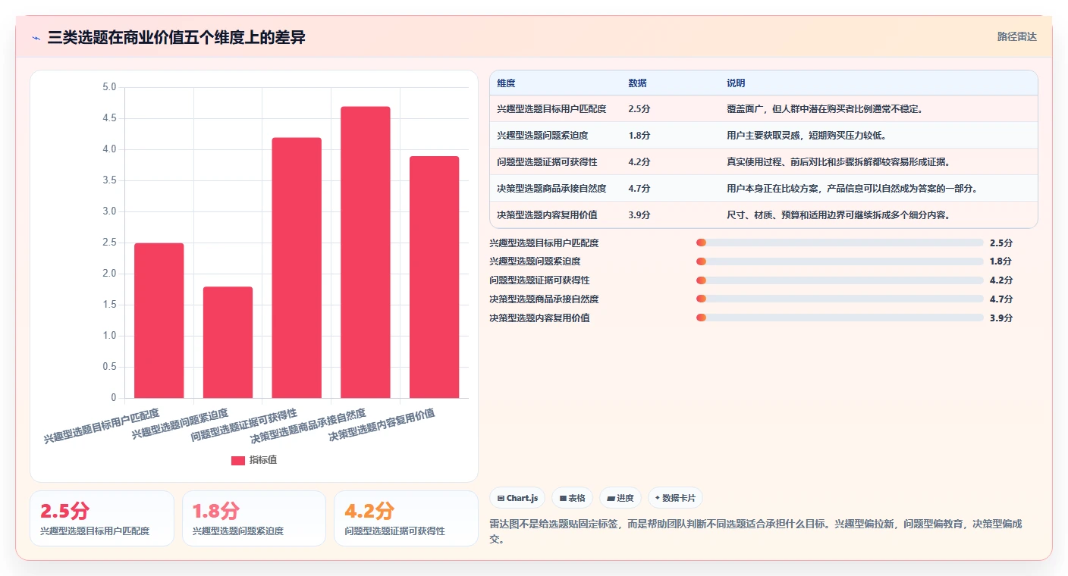Click the 2.5 bar for 兴趣型选题目标用户匹配度
The width and height of the screenshot is (1068, 576).
point(159,320)
